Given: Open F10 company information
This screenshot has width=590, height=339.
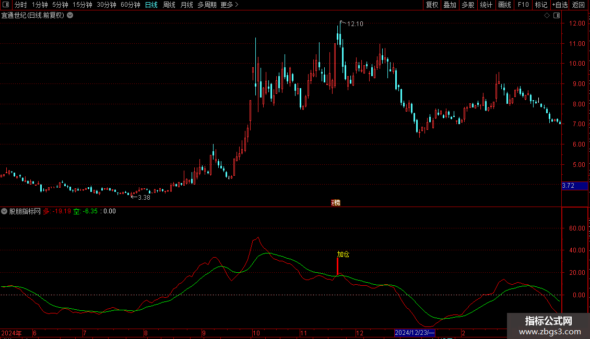Looking at the screenshot, I should [523, 5].
